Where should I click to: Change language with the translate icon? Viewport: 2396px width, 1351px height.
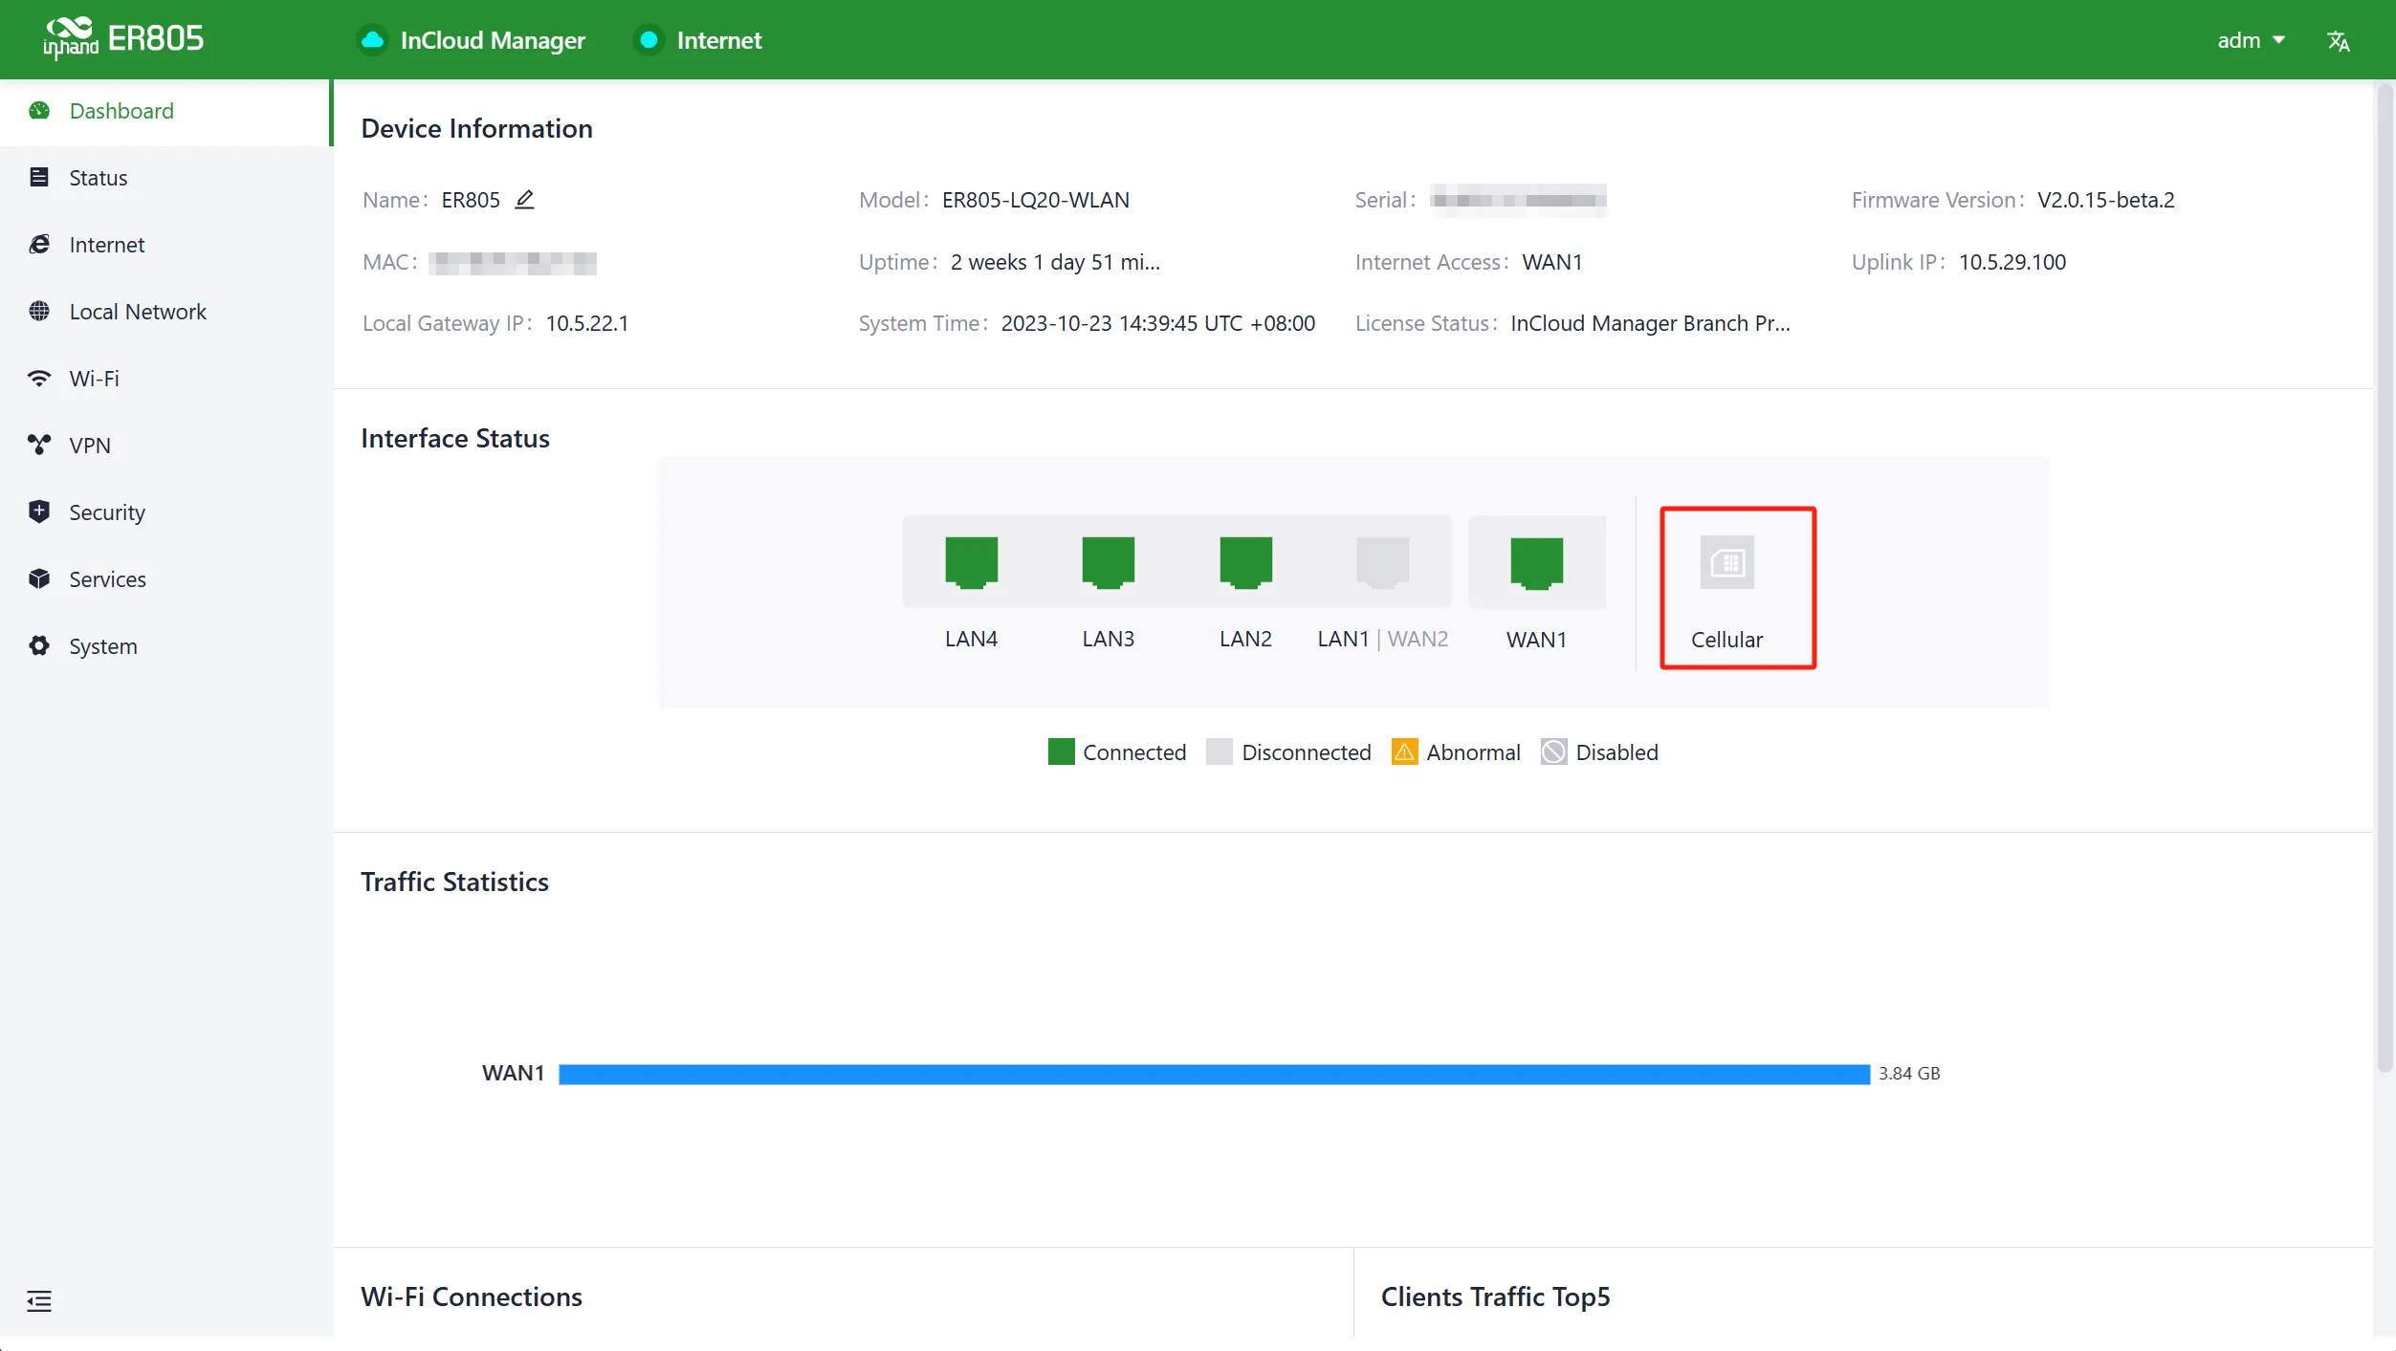[x=2339, y=41]
